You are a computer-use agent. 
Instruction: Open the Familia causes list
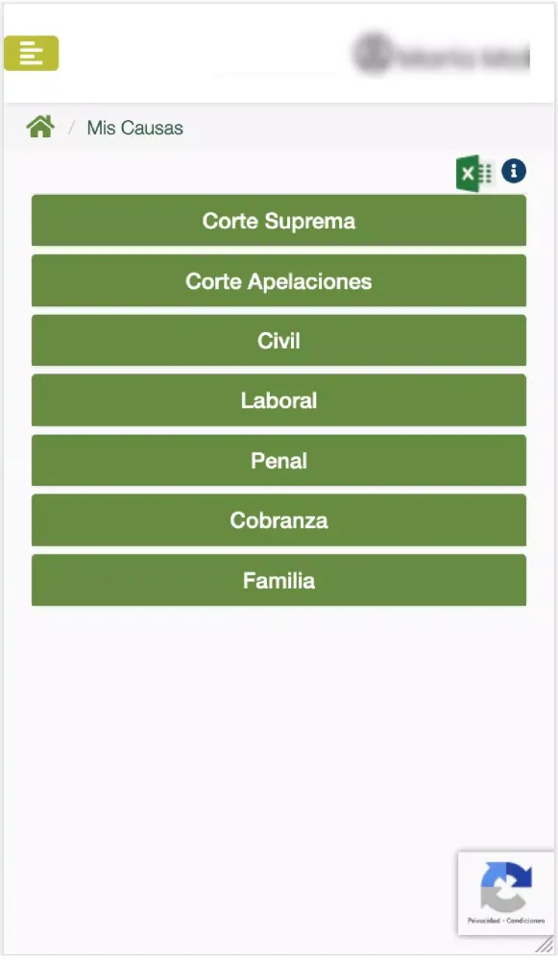(x=279, y=580)
